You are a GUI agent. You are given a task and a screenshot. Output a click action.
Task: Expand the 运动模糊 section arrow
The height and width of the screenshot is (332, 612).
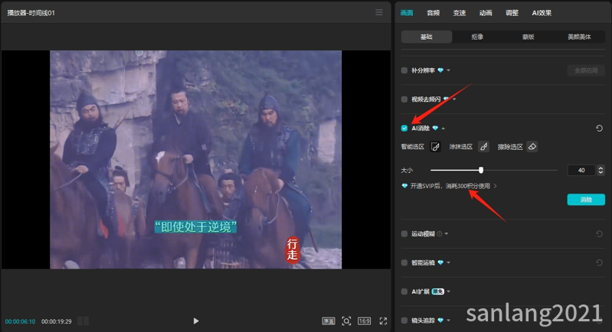[446, 234]
